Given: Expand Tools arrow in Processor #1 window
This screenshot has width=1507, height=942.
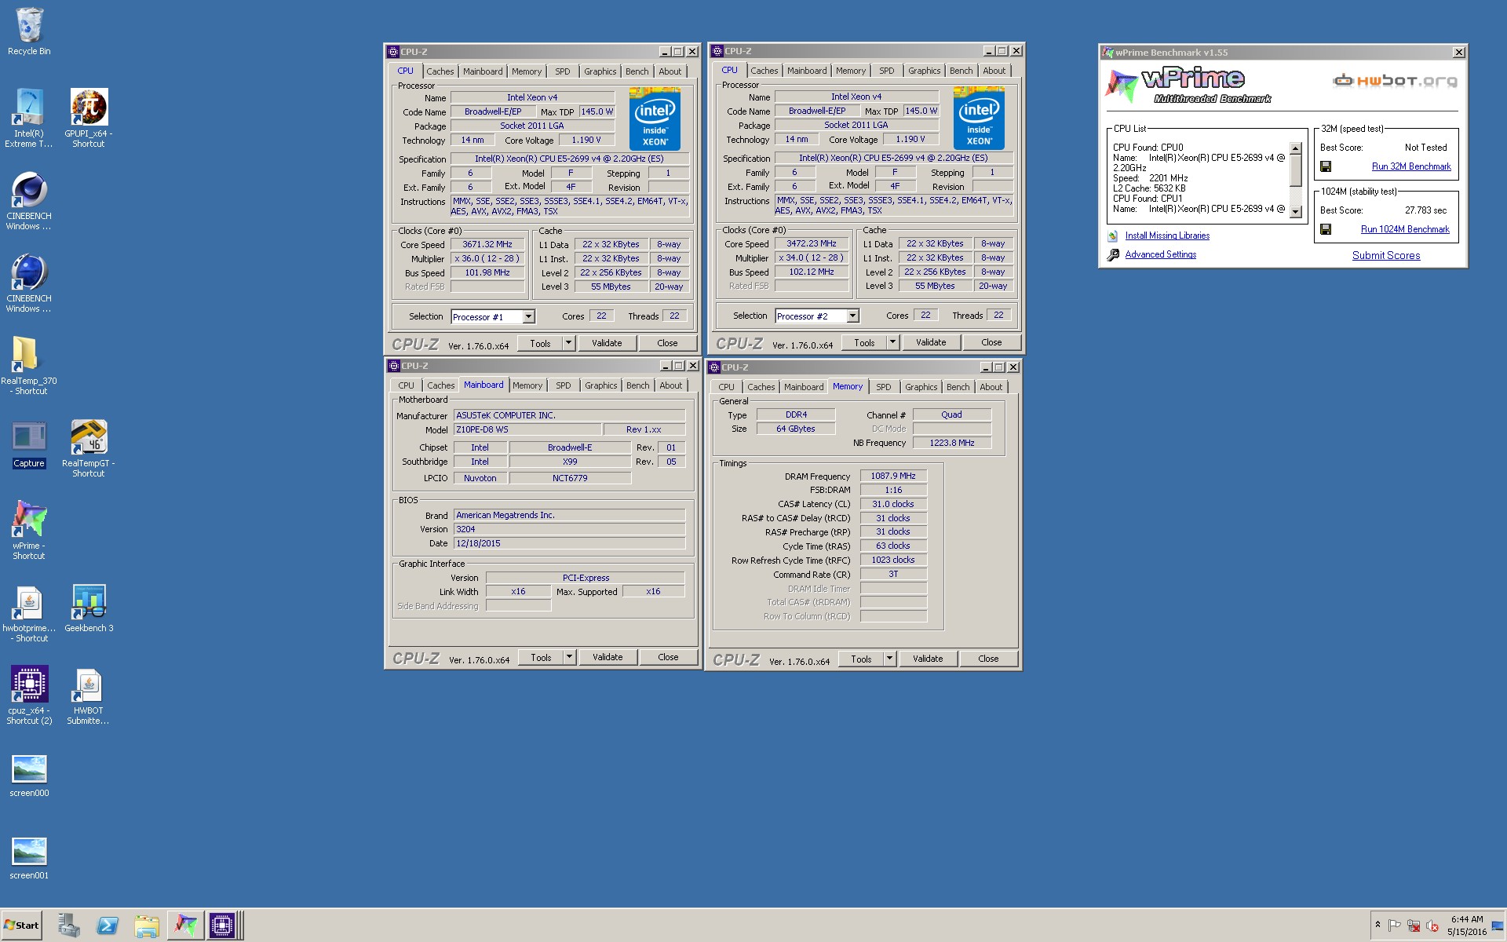Looking at the screenshot, I should 568,343.
